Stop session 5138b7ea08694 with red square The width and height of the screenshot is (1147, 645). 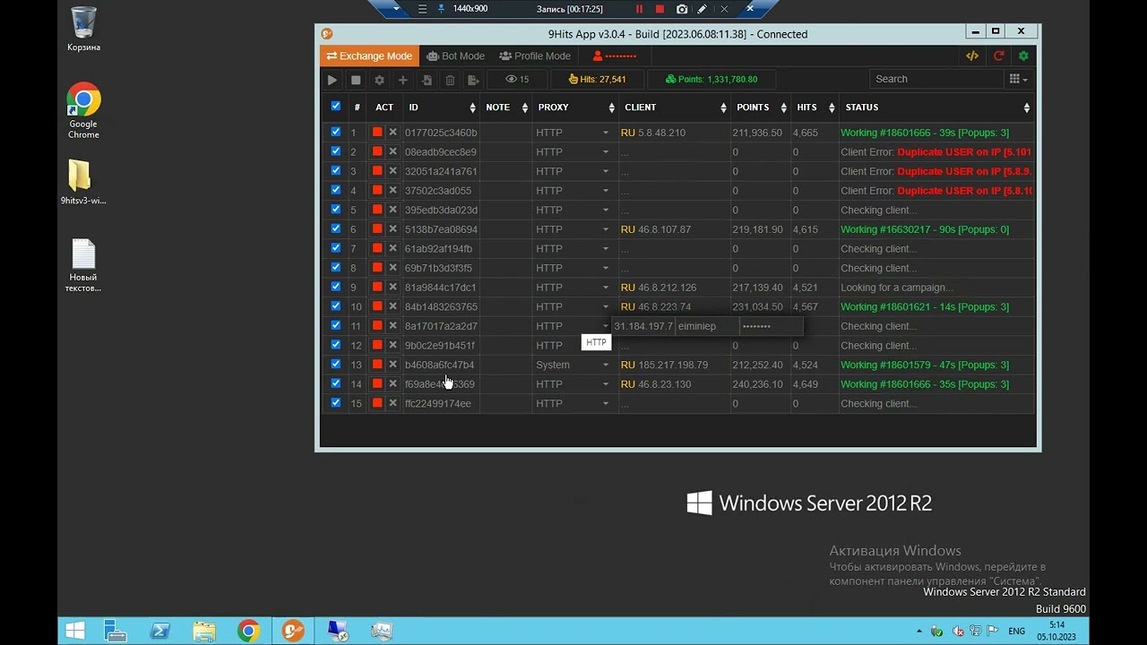377,229
